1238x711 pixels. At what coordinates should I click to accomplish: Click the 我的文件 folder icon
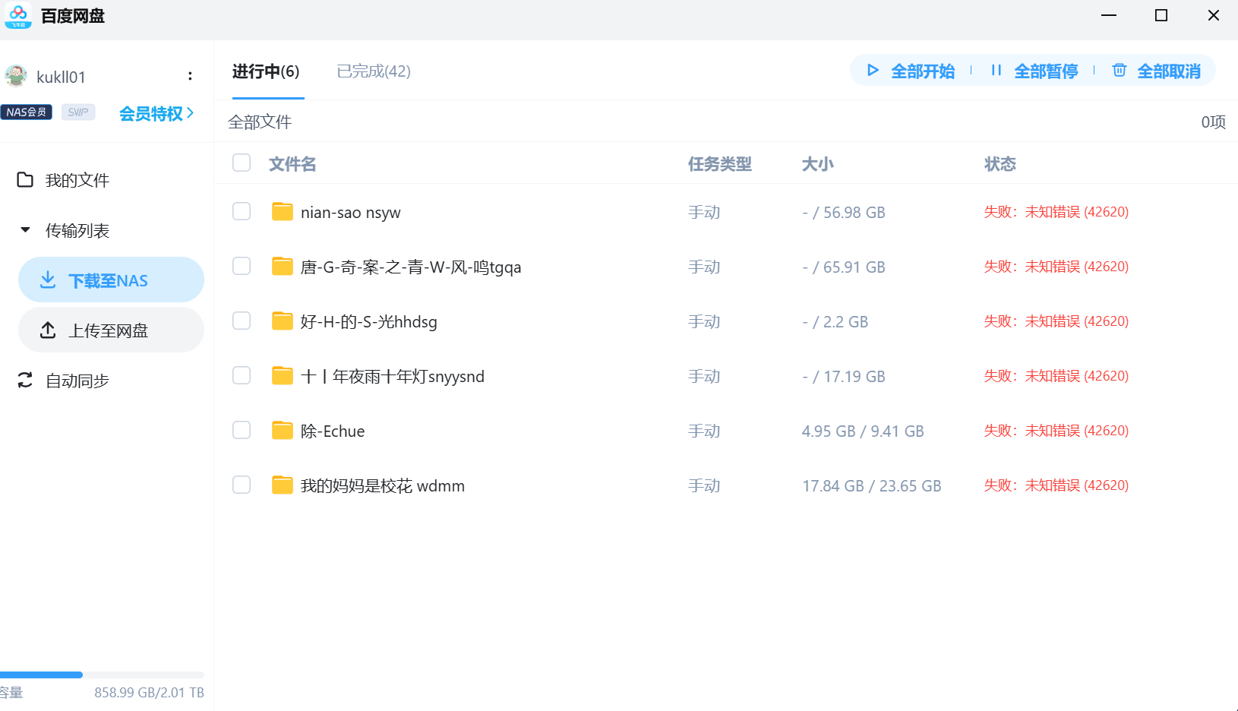[25, 179]
